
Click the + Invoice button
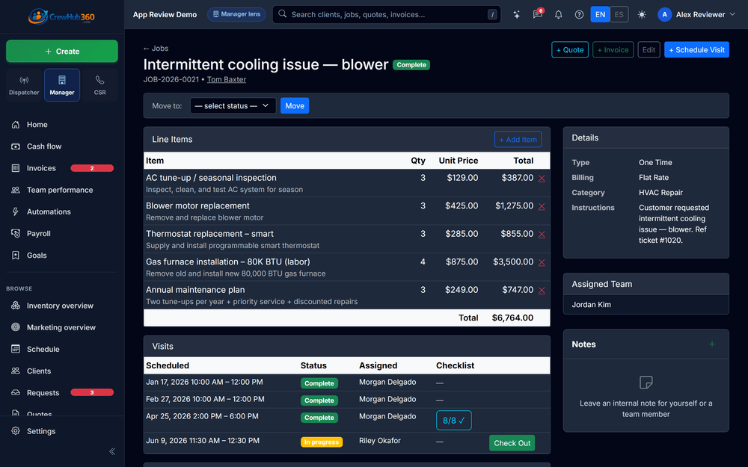point(613,49)
